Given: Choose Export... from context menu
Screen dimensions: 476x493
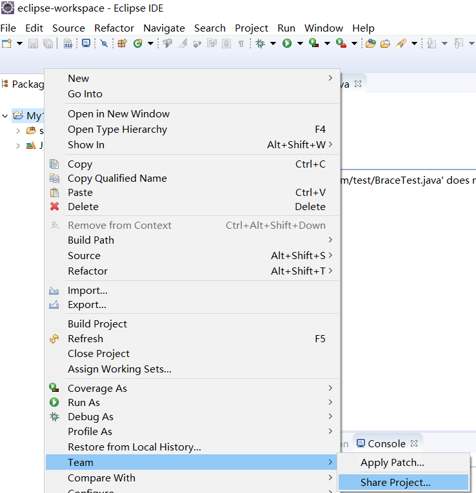Looking at the screenshot, I should pos(193,304).
